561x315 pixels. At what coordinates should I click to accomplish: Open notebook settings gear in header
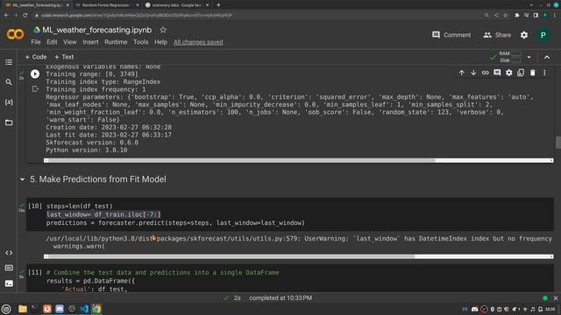(x=524, y=35)
